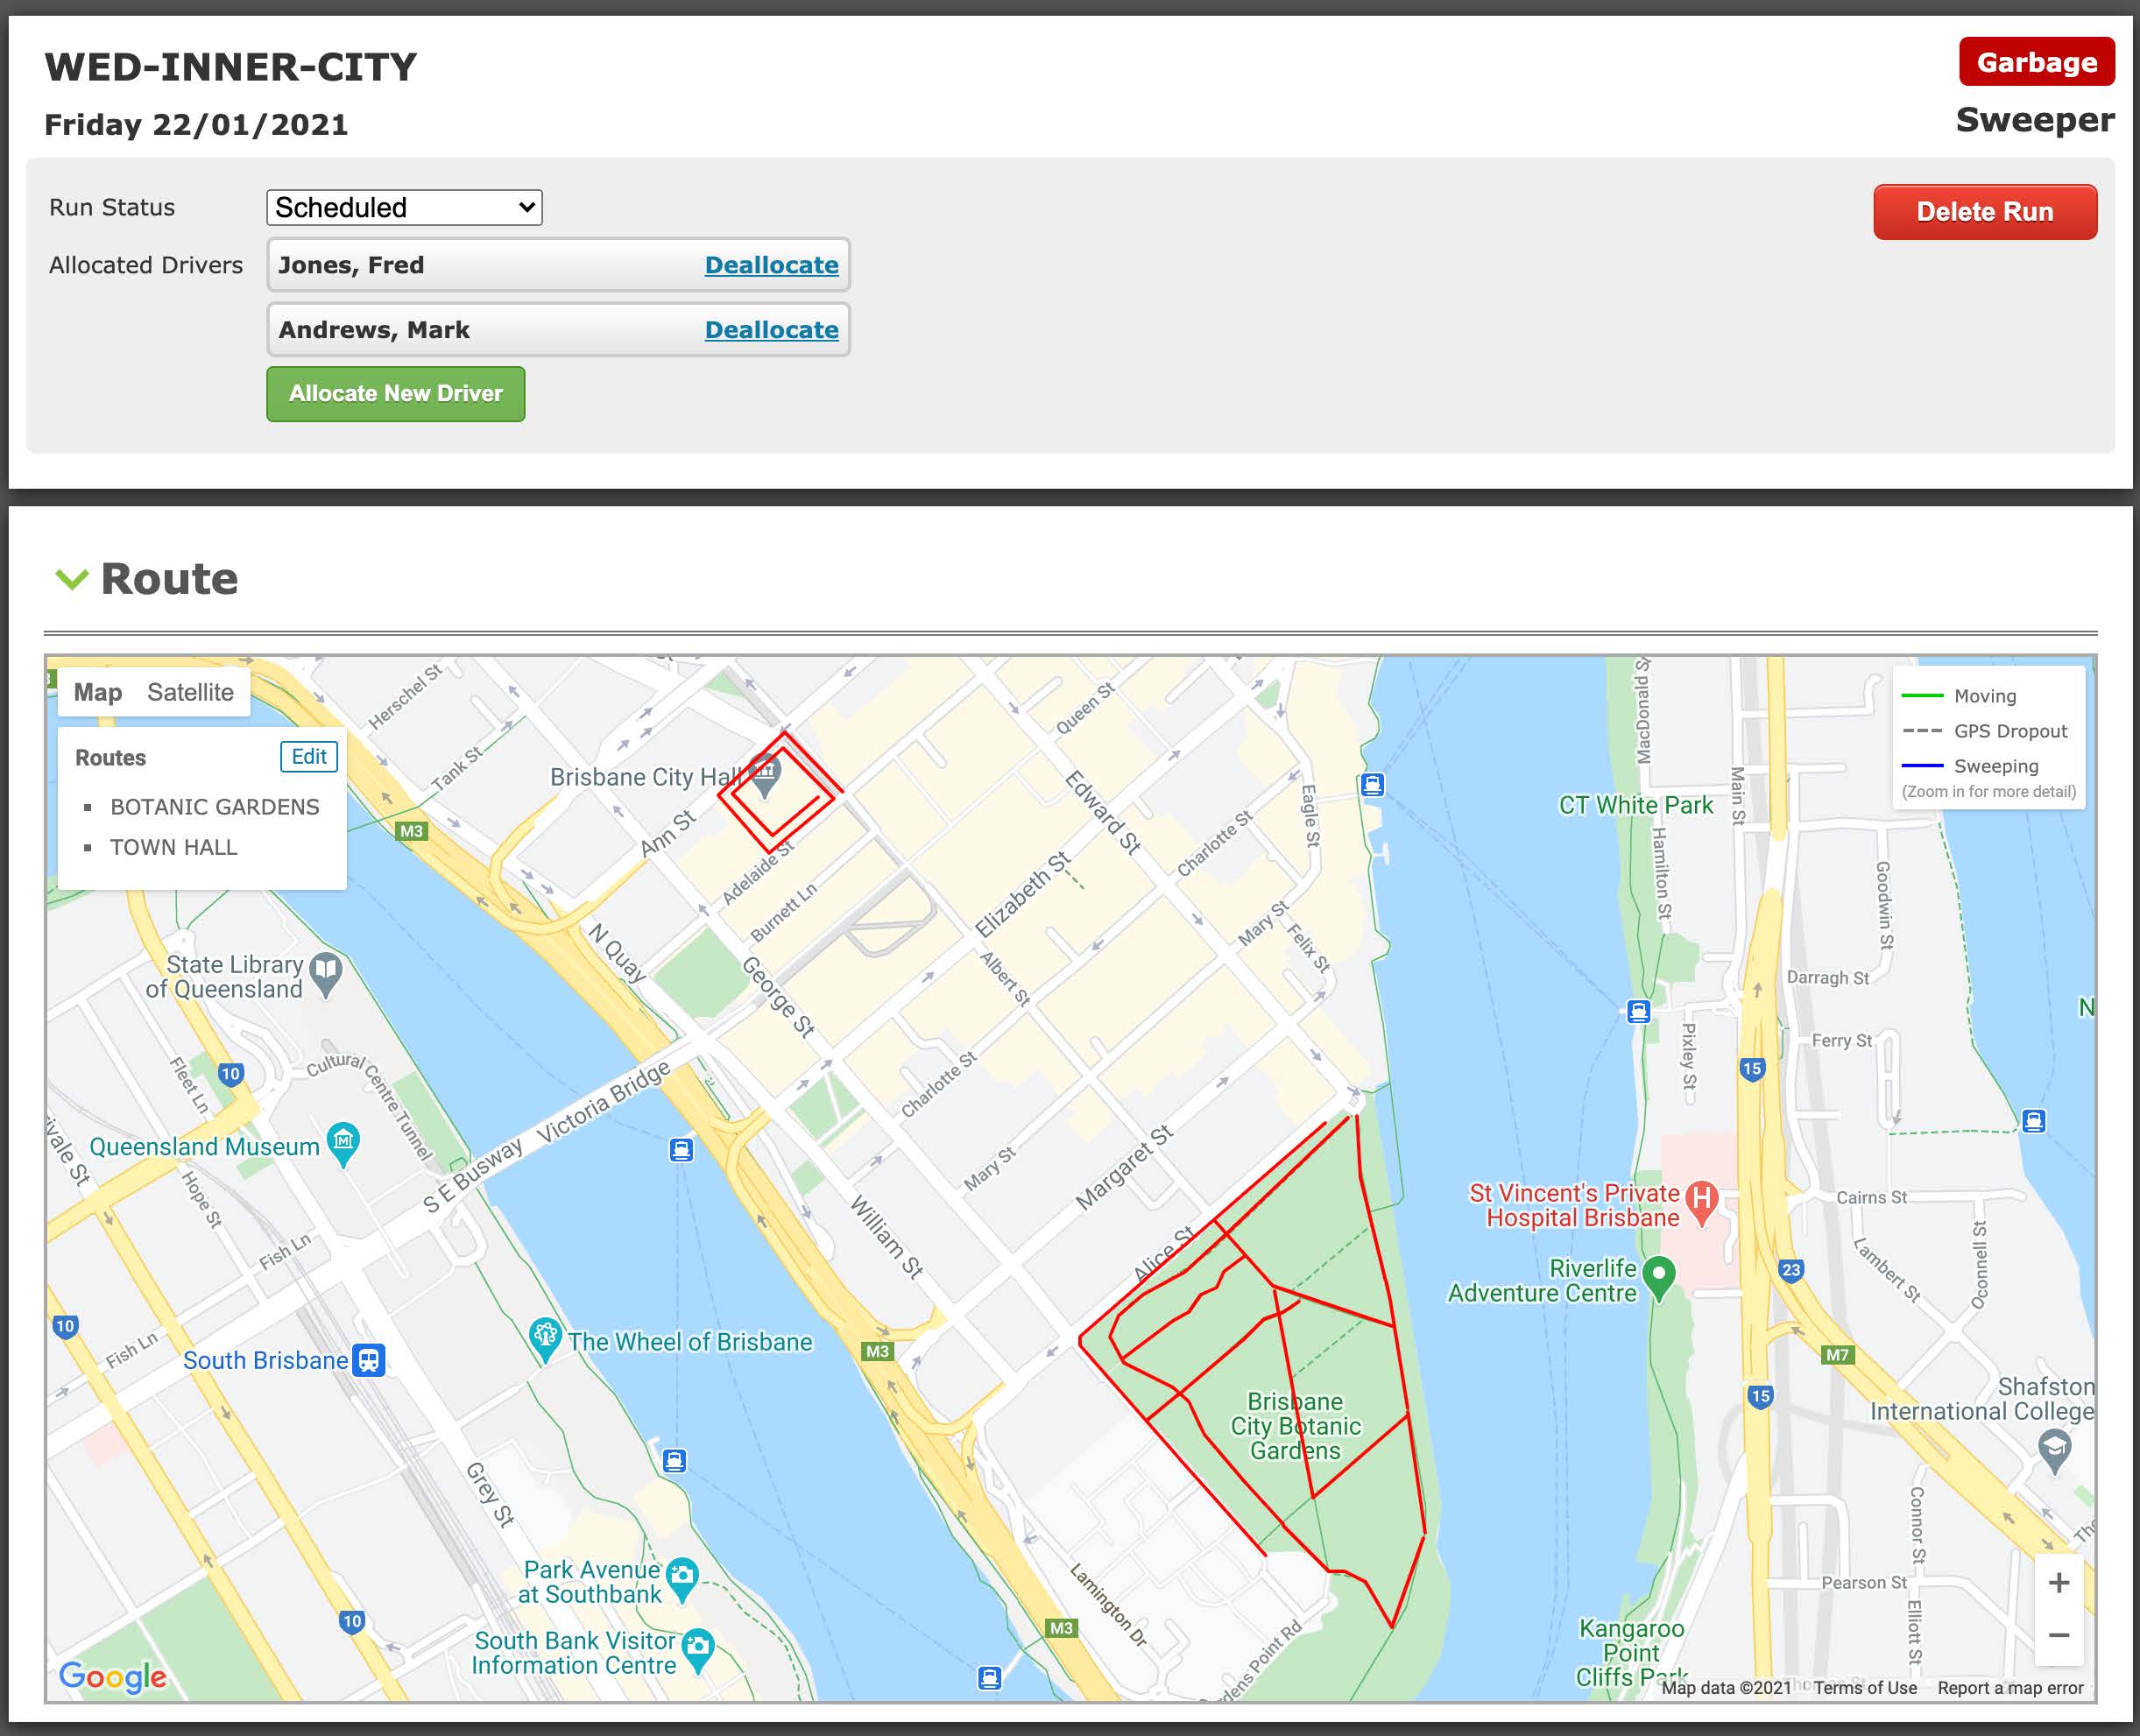
Task: Click St Vincent's Private Hospital icon
Action: [x=1701, y=1202]
